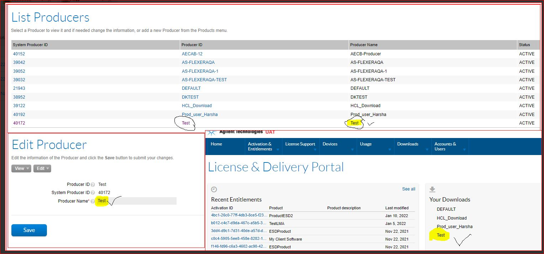
Task: Expand the Usage menu
Action: (x=375, y=147)
